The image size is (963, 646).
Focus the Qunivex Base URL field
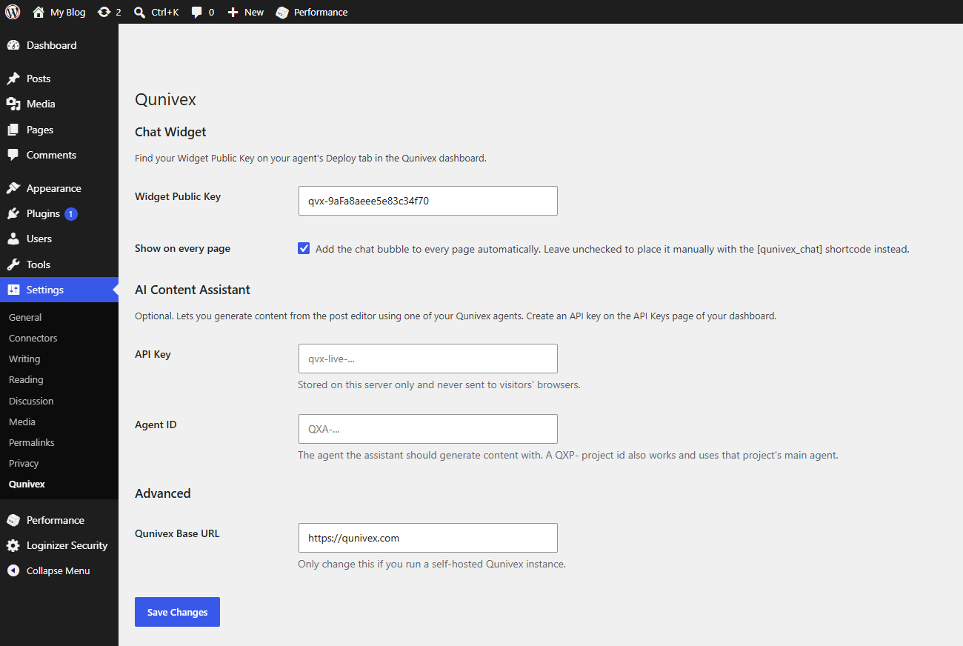pos(427,538)
